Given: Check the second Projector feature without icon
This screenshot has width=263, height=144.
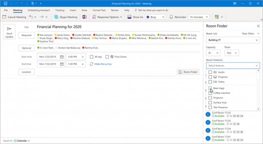Looking at the screenshot, I should tap(210, 98).
